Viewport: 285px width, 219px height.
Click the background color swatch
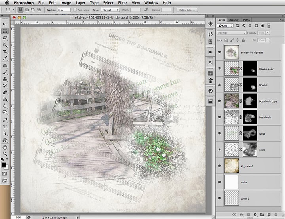coord(7,168)
